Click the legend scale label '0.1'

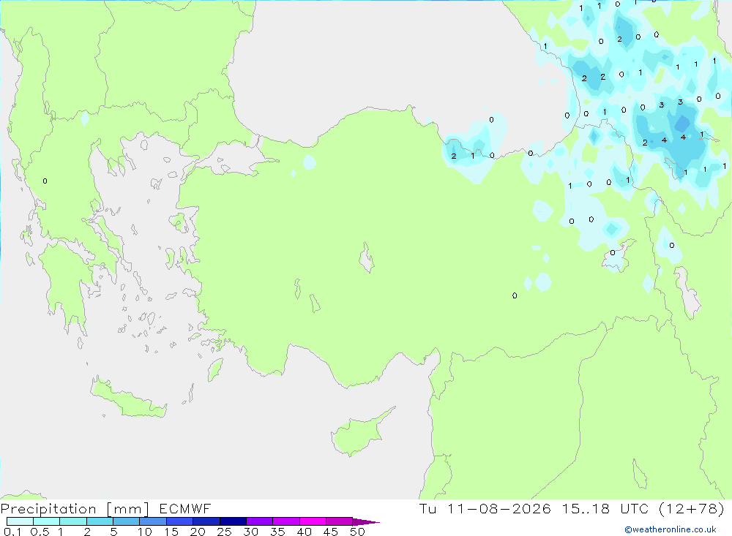click(12, 532)
